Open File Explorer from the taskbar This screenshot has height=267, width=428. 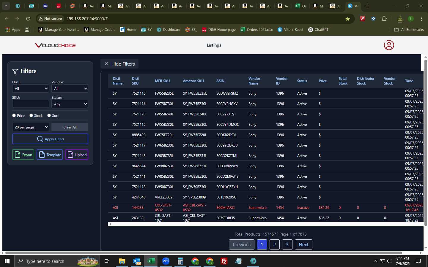(x=122, y=261)
